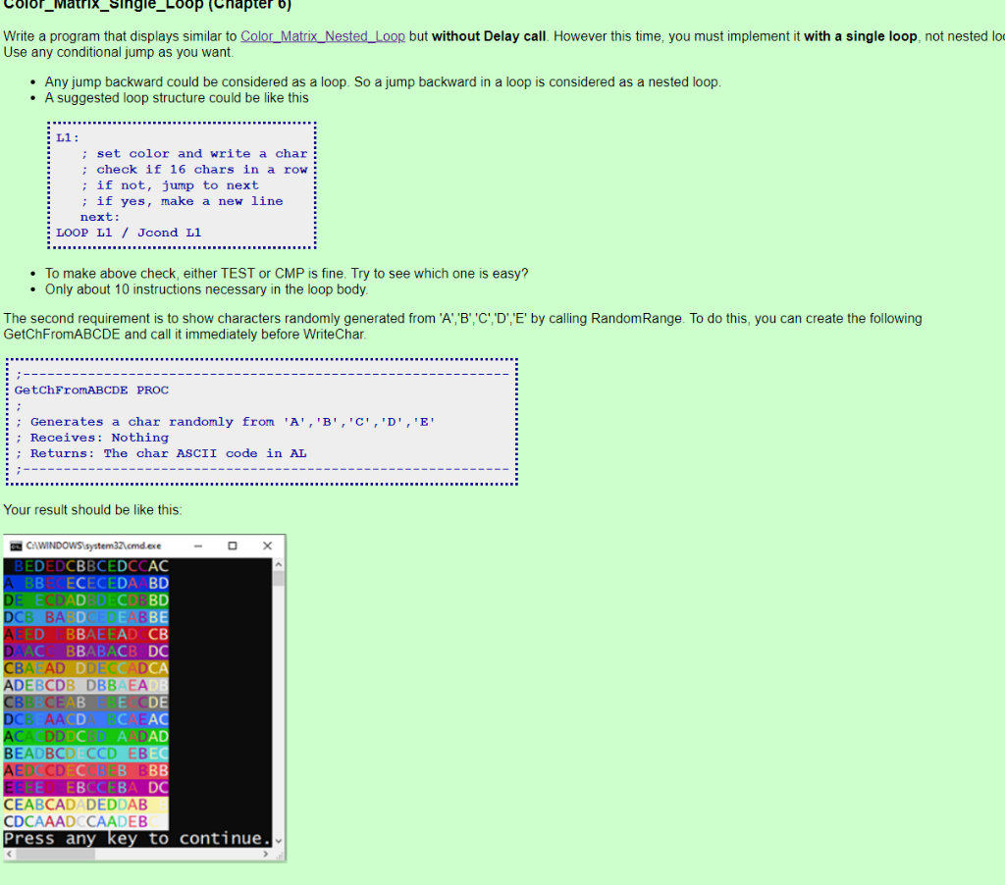Viewport: 1005px width, 885px height.
Task: Click the C:\WINDOWS\system32\cmd.exe title text
Action: pyautogui.click(x=95, y=546)
